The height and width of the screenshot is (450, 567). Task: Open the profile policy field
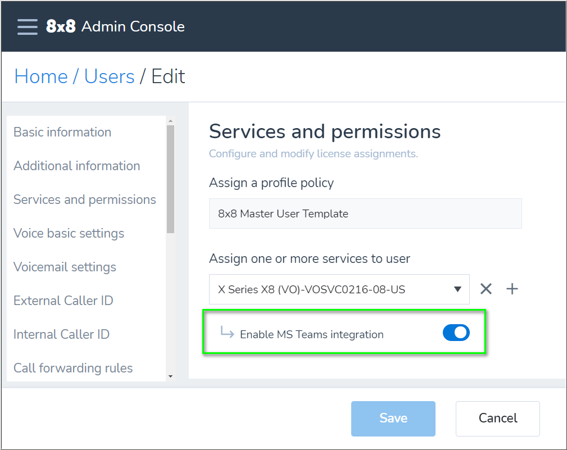(x=365, y=213)
